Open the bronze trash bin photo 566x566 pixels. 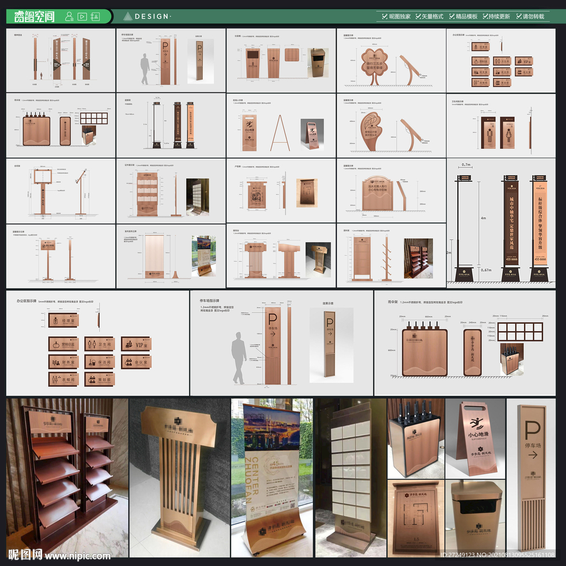coord(475,518)
